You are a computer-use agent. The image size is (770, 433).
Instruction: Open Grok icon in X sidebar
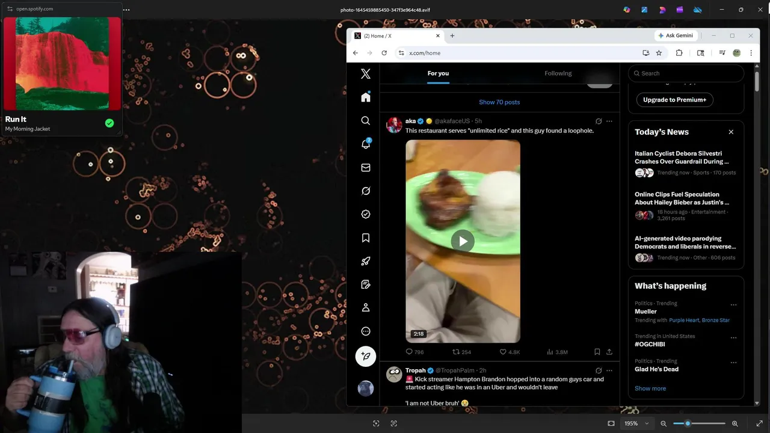(366, 191)
